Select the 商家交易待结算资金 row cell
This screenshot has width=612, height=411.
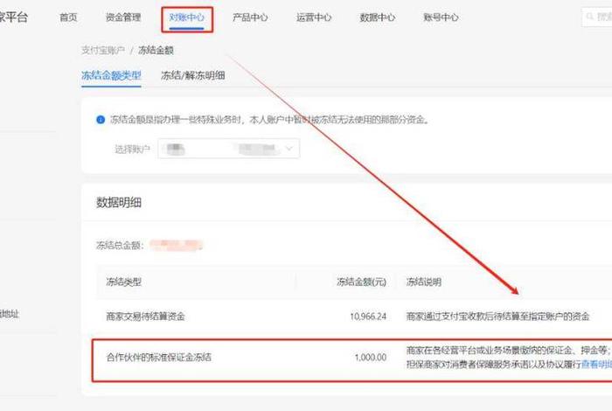(146, 317)
